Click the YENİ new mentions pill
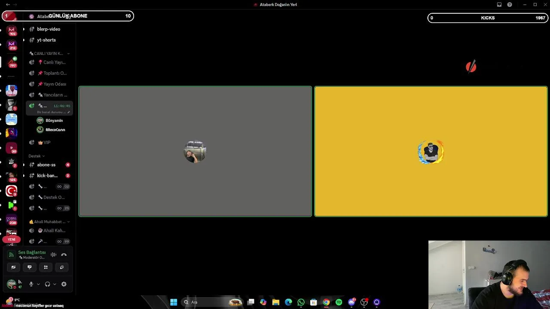The width and height of the screenshot is (550, 309). (12, 239)
